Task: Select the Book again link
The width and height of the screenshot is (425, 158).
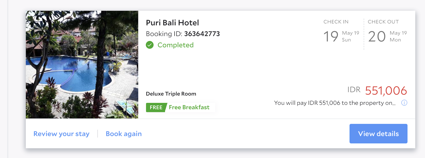Action: click(124, 134)
